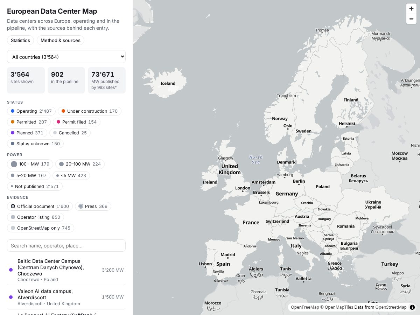This screenshot has height=315, width=420.
Task: Toggle the Permitted status filter
Action: (29, 122)
